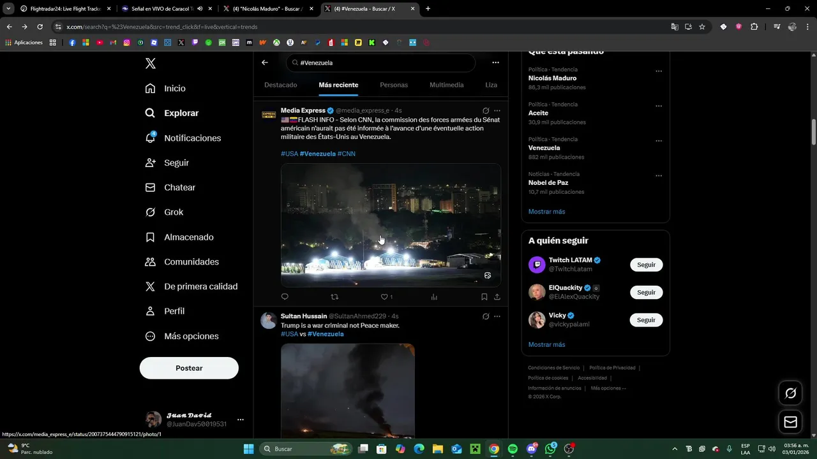
Task: View analytics of Media Express post
Action: [434, 296]
